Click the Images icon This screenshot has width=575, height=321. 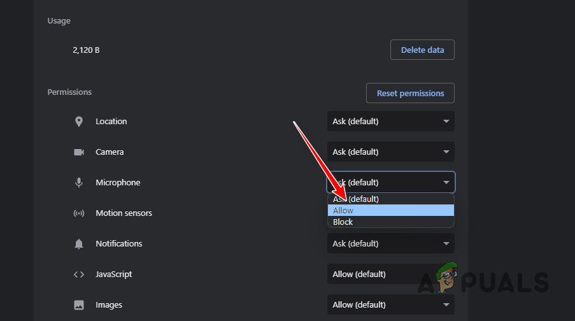tap(79, 305)
